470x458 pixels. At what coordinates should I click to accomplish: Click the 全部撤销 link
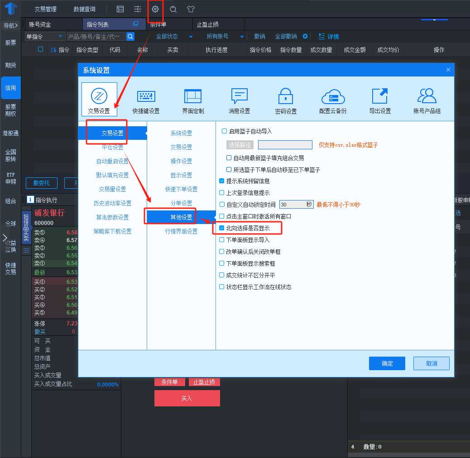[x=286, y=37]
